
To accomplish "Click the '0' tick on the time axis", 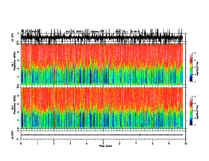I will 21,144.
